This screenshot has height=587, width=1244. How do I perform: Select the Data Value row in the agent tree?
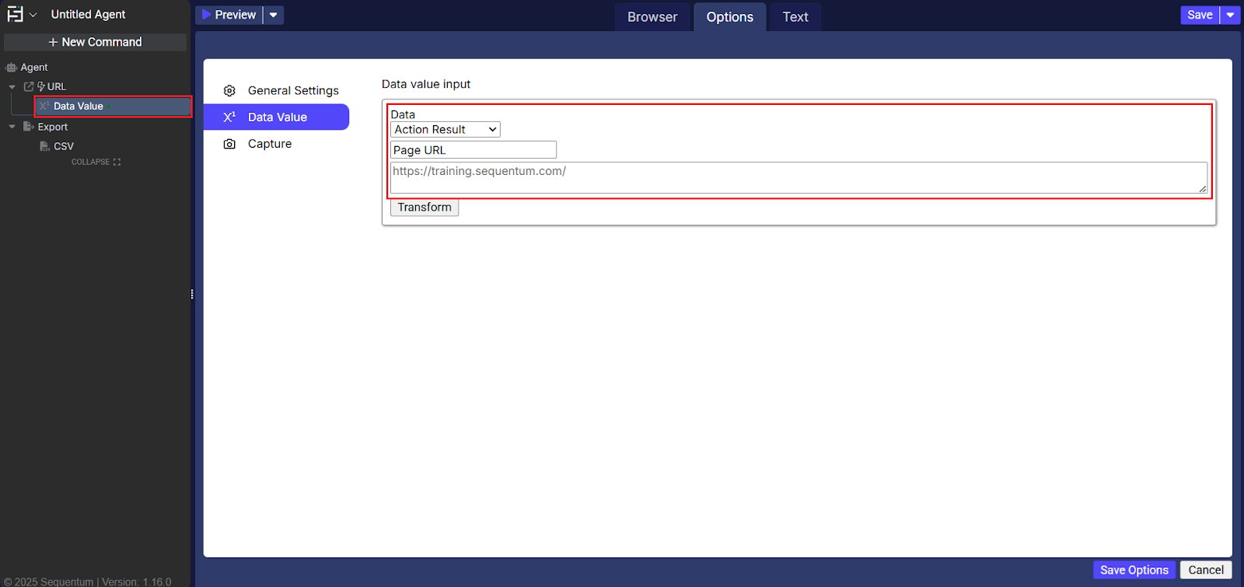point(114,107)
